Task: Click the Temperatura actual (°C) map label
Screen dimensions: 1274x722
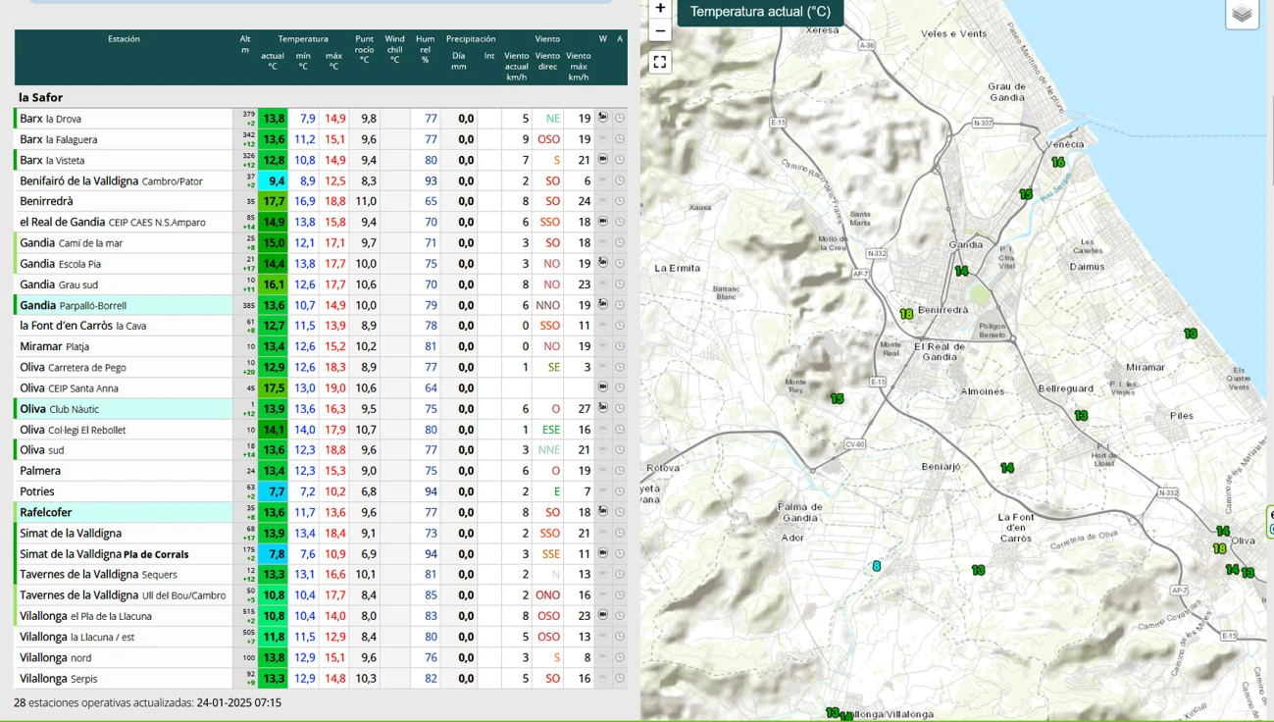Action: (760, 12)
